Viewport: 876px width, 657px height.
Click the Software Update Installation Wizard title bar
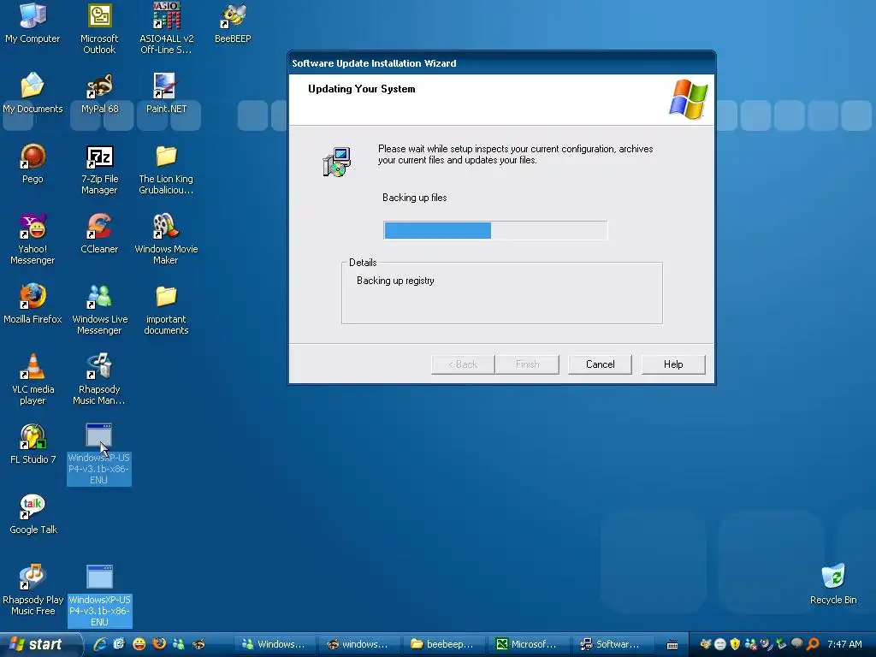click(x=501, y=63)
